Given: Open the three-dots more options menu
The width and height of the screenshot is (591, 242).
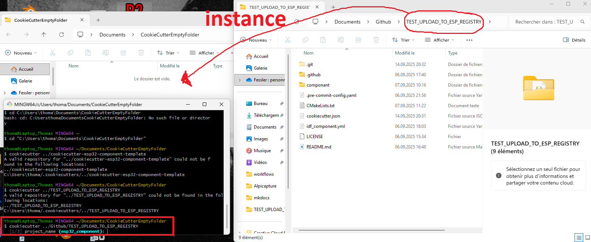Looking at the screenshot, I should tap(469, 40).
